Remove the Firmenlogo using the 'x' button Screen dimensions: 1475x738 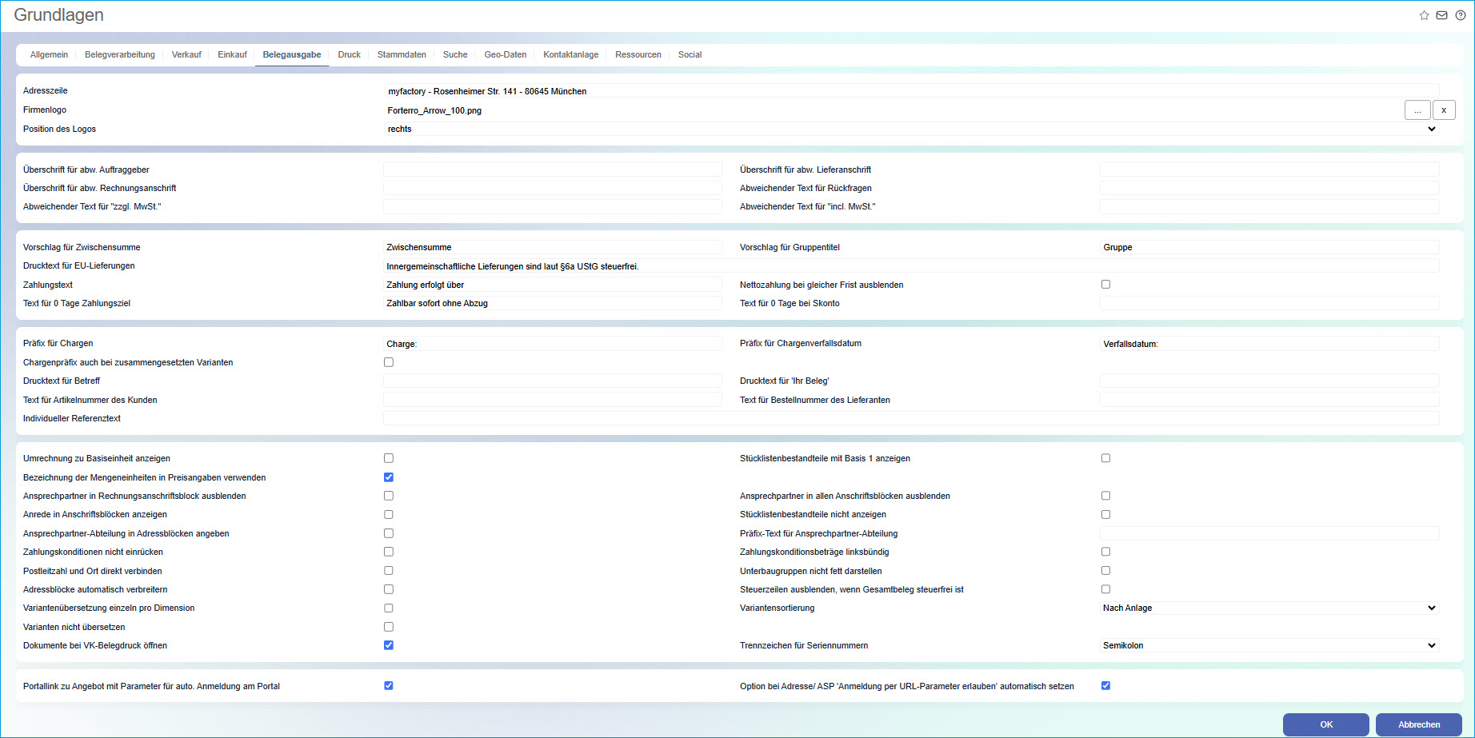coord(1444,110)
